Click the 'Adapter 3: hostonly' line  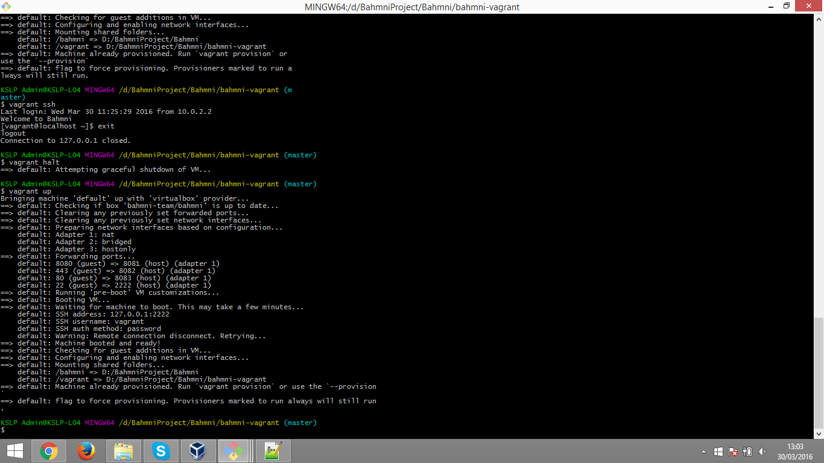[x=77, y=249]
